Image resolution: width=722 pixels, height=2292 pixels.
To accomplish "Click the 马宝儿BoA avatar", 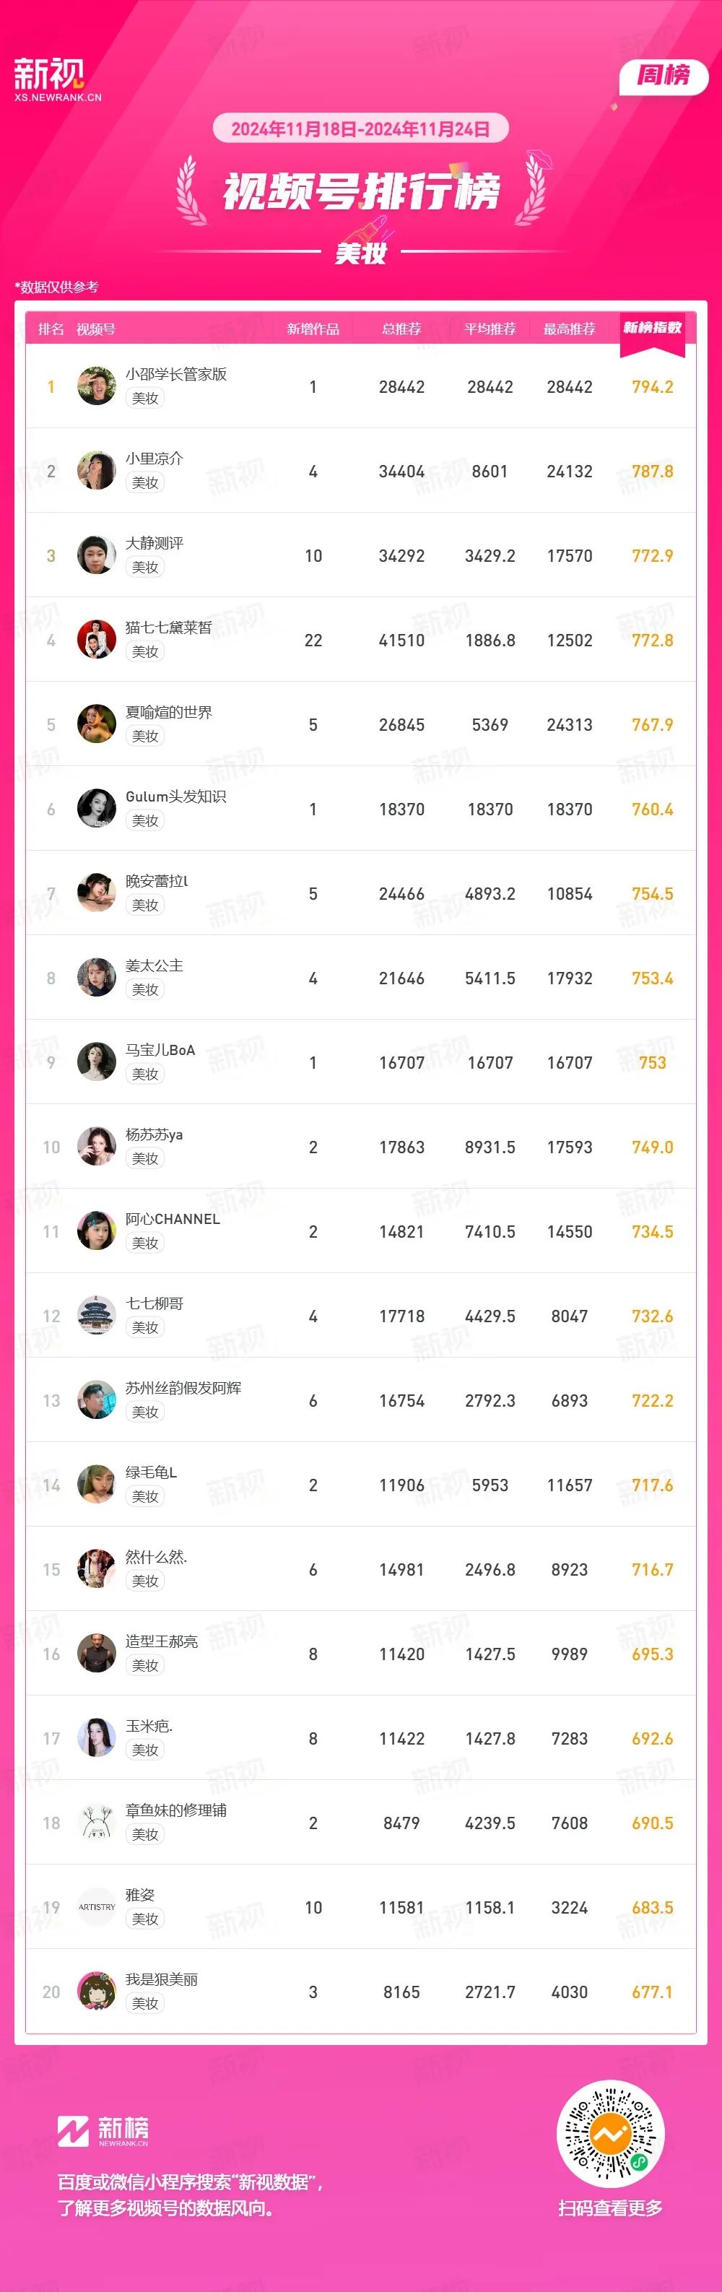I will tap(96, 1062).
